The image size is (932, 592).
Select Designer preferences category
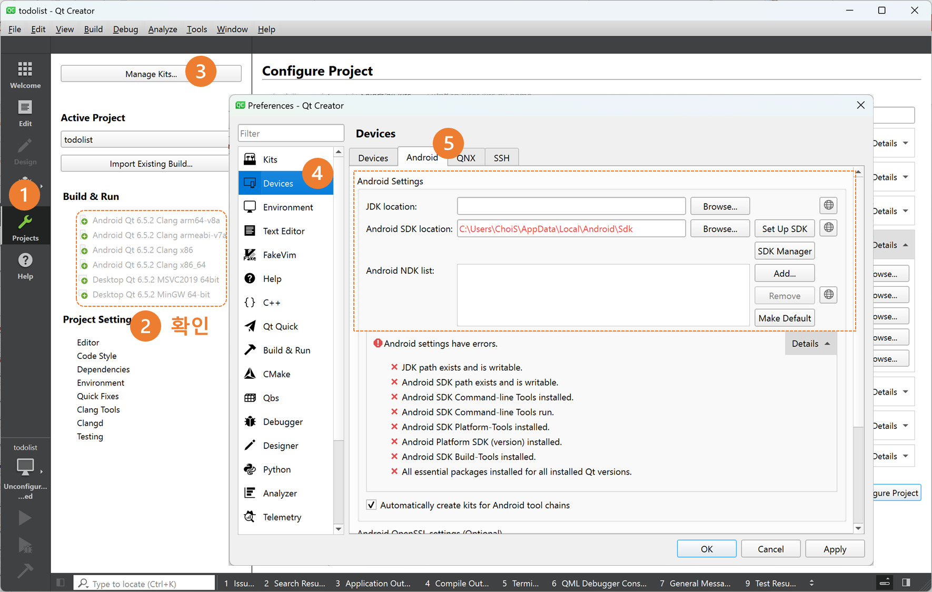[x=286, y=446]
